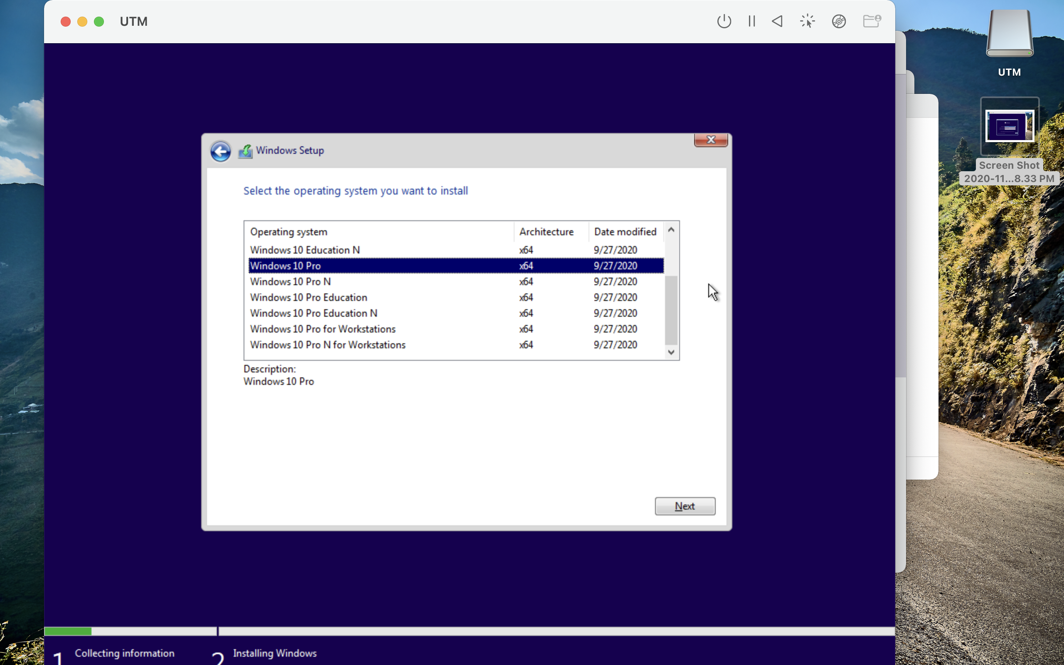The image size is (1064, 665).
Task: Close the Windows Setup dialog
Action: [x=710, y=140]
